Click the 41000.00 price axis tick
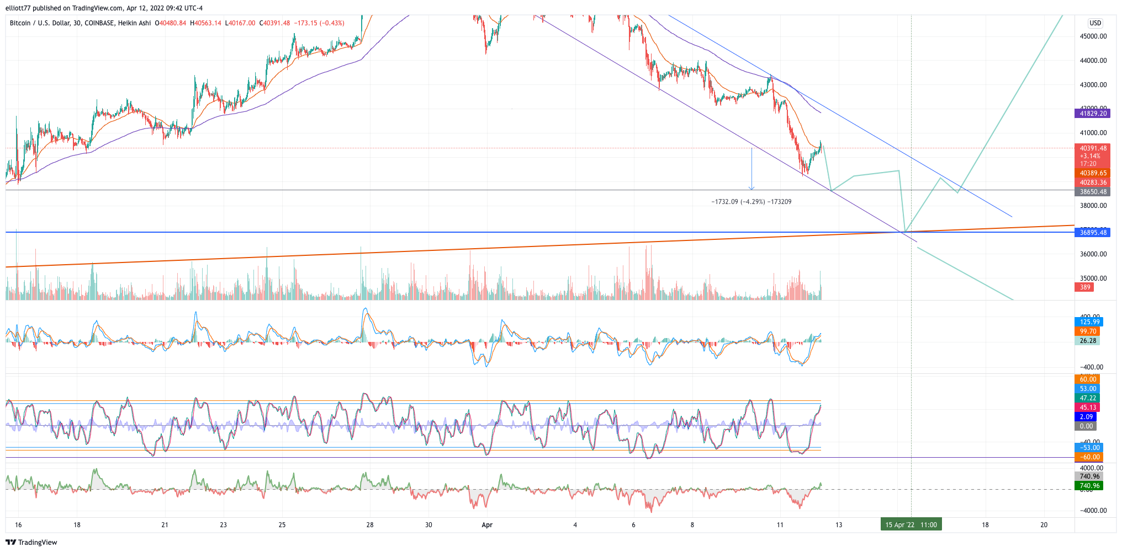The width and height of the screenshot is (1122, 552). [1093, 133]
